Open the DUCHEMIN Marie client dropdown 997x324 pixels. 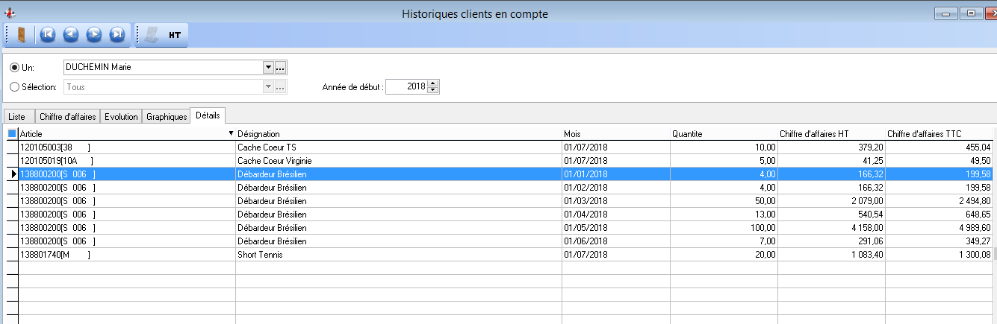pos(268,67)
